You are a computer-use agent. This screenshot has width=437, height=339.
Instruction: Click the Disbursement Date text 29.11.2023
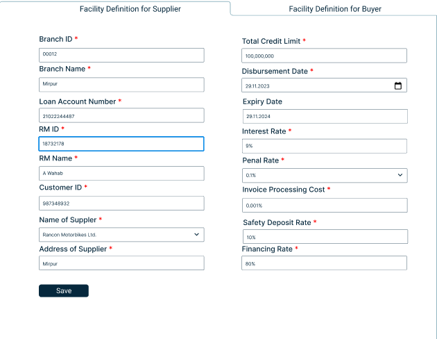pyautogui.click(x=257, y=86)
